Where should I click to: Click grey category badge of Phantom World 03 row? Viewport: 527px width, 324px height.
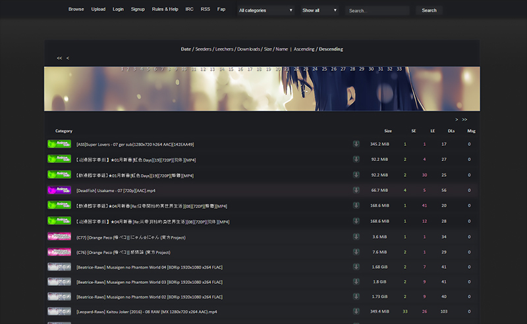[x=59, y=281]
